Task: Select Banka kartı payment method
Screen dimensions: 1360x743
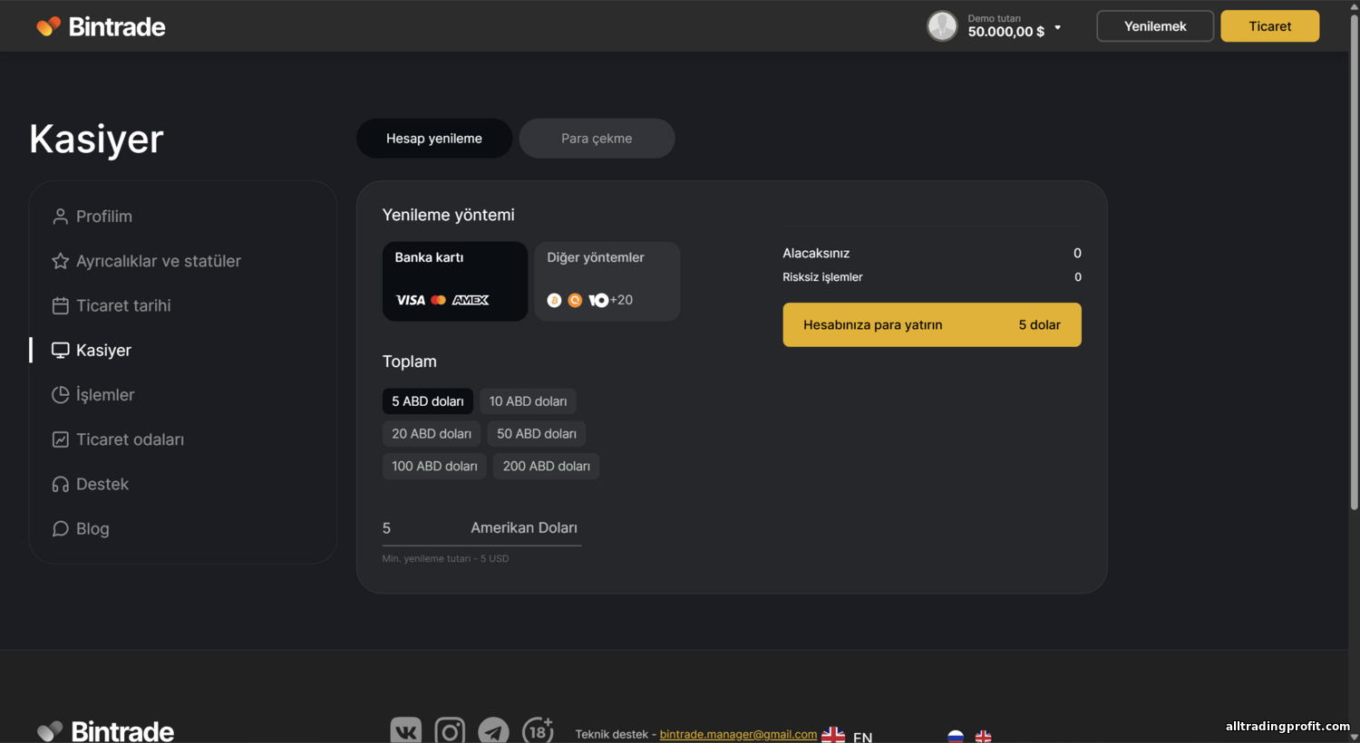Action: click(x=454, y=281)
